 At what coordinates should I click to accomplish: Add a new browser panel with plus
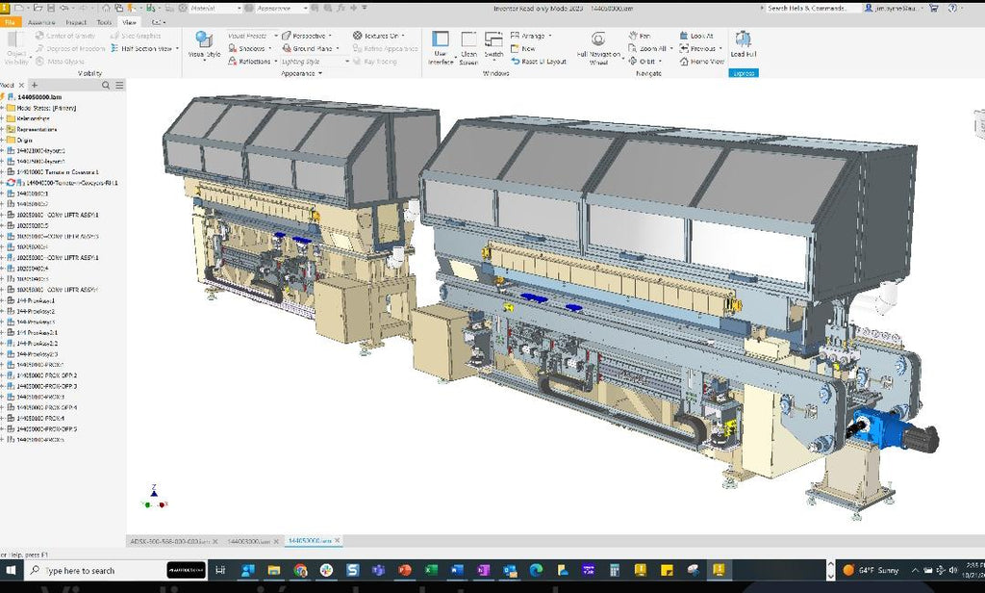(x=35, y=85)
